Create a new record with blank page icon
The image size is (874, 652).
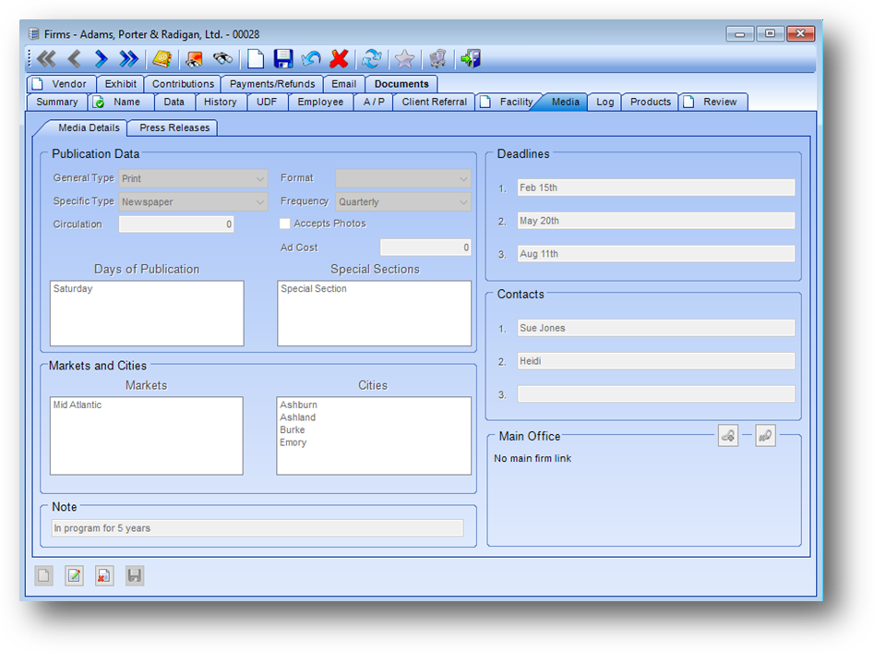click(256, 58)
